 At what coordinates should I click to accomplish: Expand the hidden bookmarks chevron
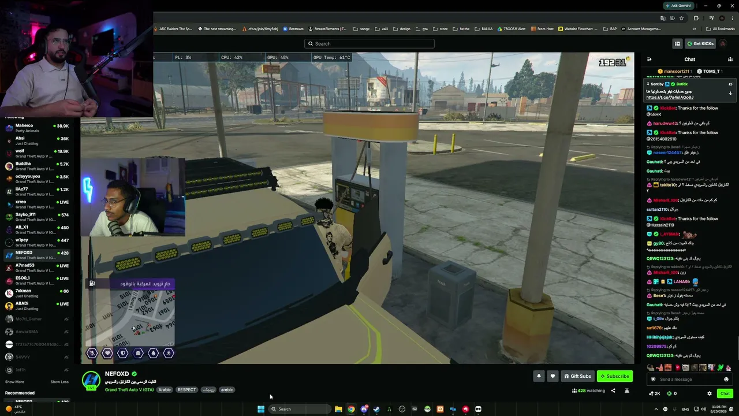[x=695, y=29]
